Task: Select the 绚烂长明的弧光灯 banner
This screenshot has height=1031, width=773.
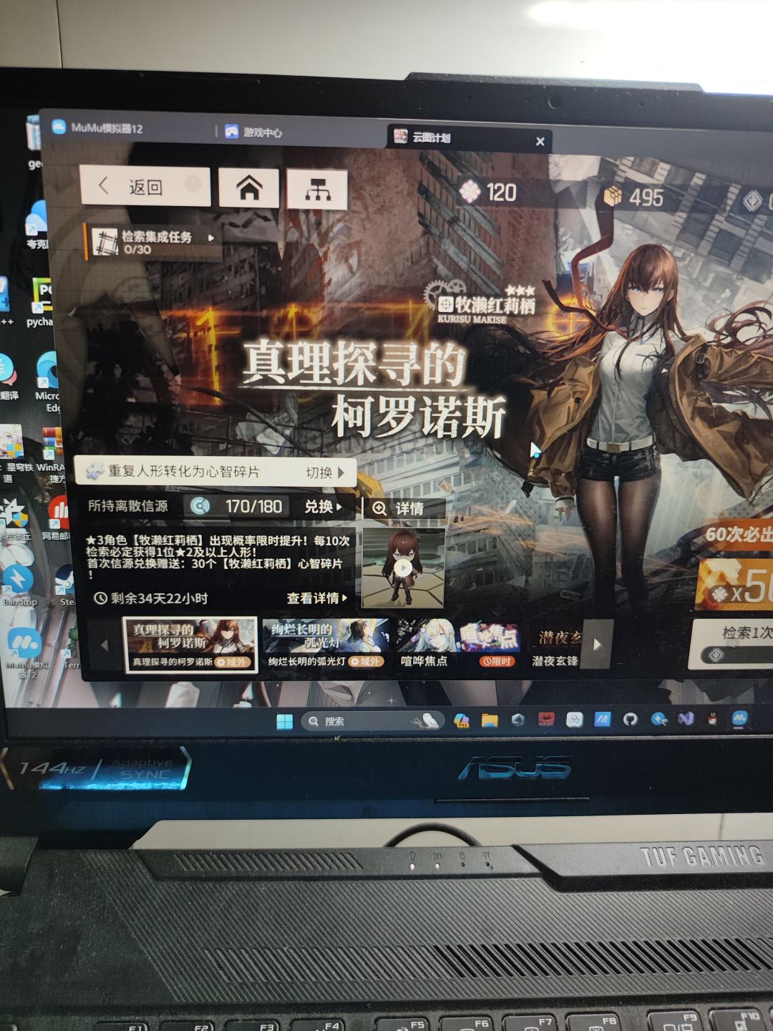Action: tap(326, 644)
